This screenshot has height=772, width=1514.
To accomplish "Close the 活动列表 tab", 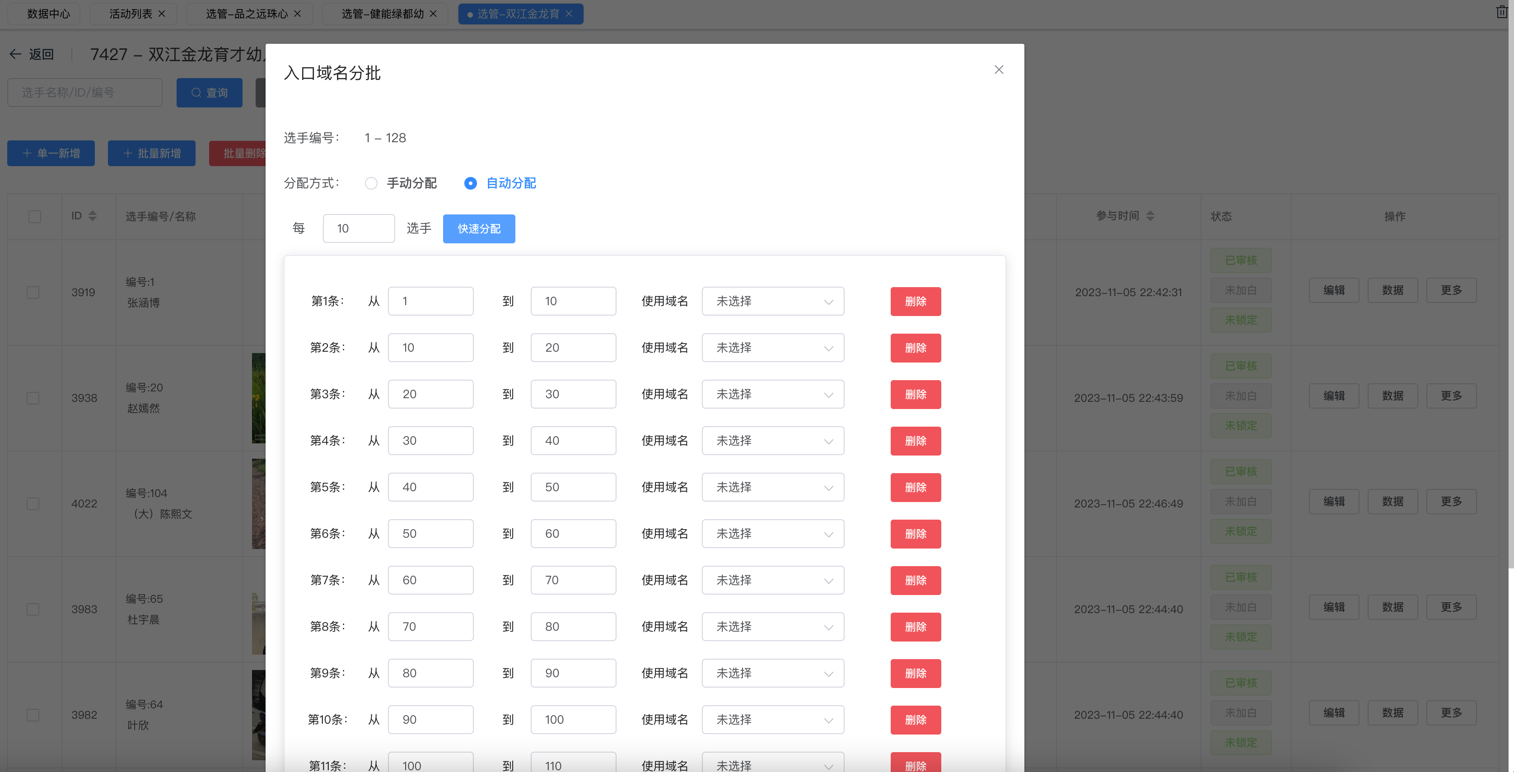I will coord(162,14).
